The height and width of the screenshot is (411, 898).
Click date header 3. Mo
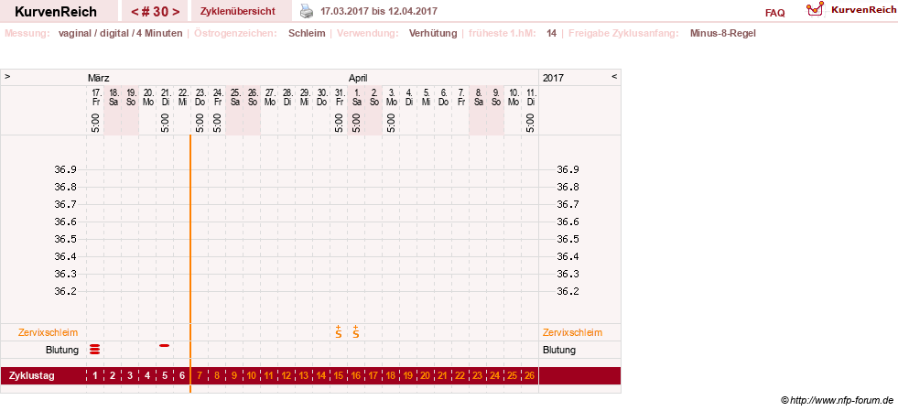pos(391,97)
